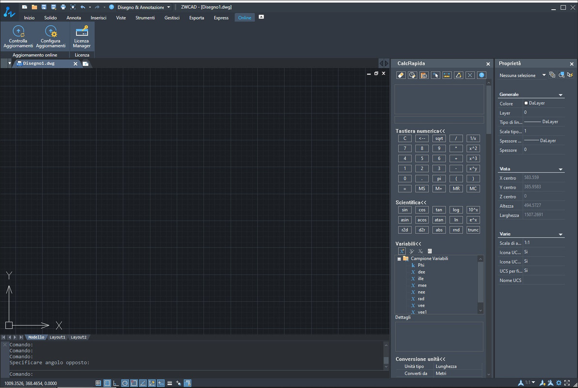
Task: Toggle lineweight display in the status bar
Action: 170,383
